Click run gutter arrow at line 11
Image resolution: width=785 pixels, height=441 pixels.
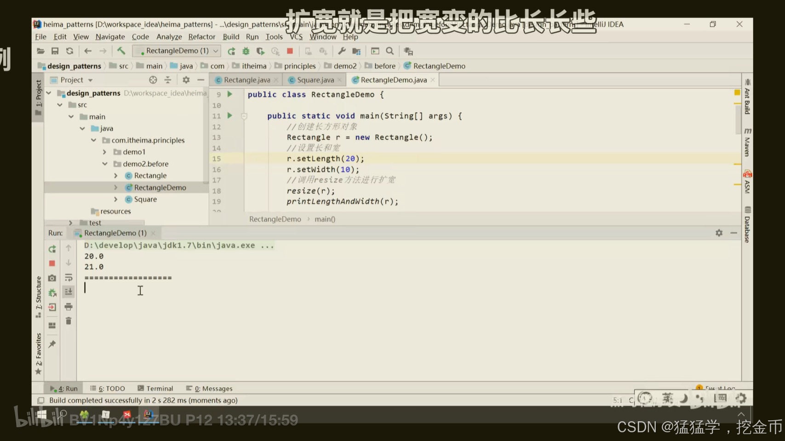pos(229,116)
